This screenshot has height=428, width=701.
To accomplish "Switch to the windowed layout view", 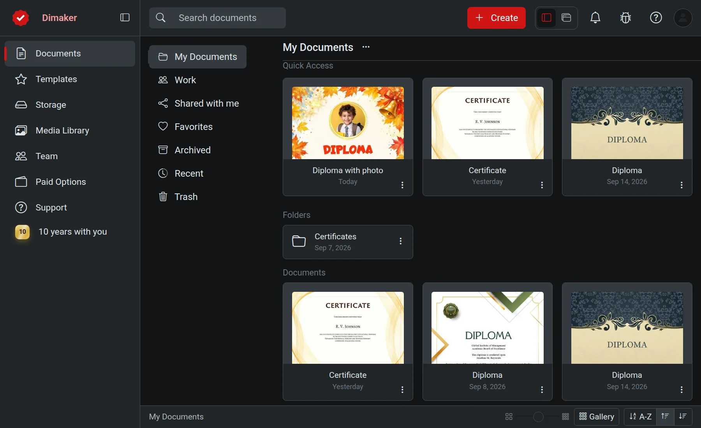I will pyautogui.click(x=566, y=18).
